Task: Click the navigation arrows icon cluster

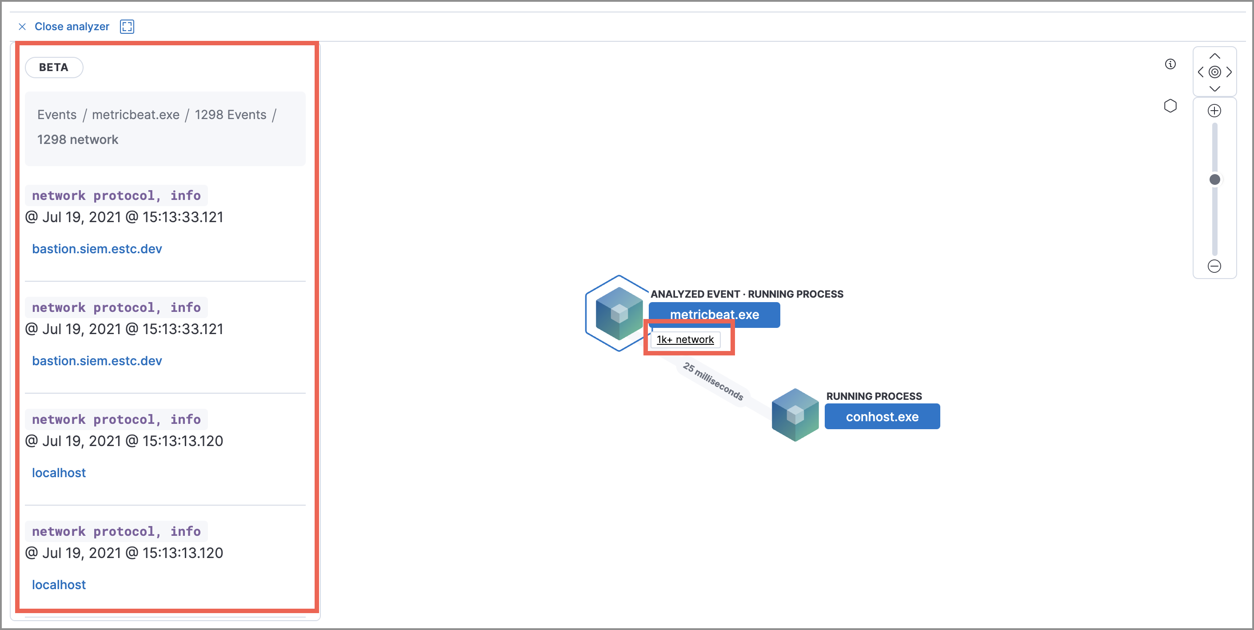Action: pyautogui.click(x=1220, y=71)
